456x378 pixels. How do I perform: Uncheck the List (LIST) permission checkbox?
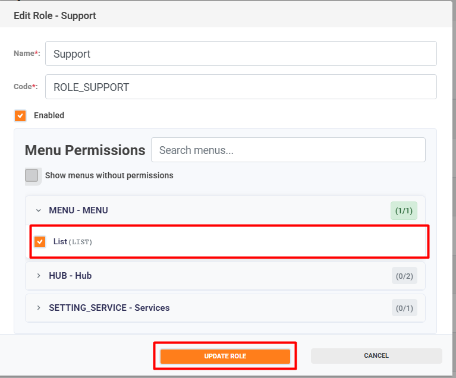click(40, 242)
